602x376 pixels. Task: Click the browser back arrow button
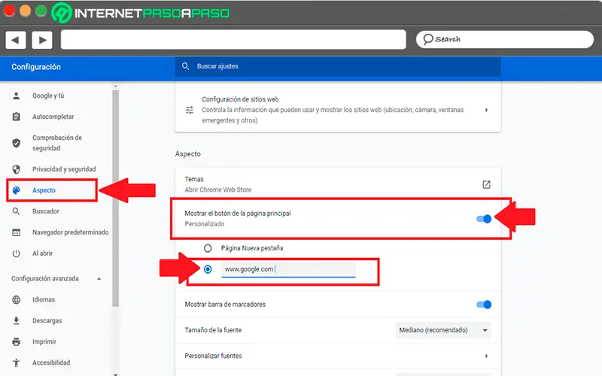click(x=15, y=40)
